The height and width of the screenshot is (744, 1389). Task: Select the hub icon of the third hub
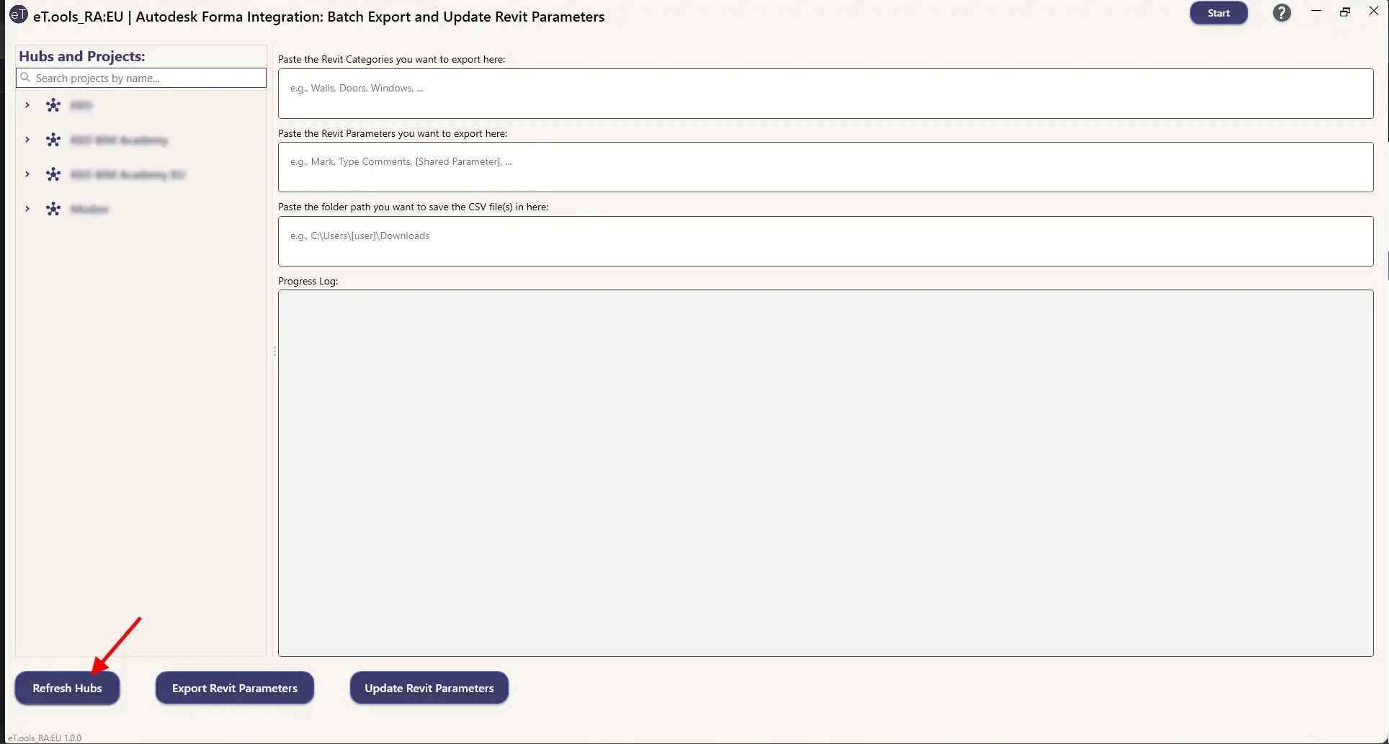(53, 174)
